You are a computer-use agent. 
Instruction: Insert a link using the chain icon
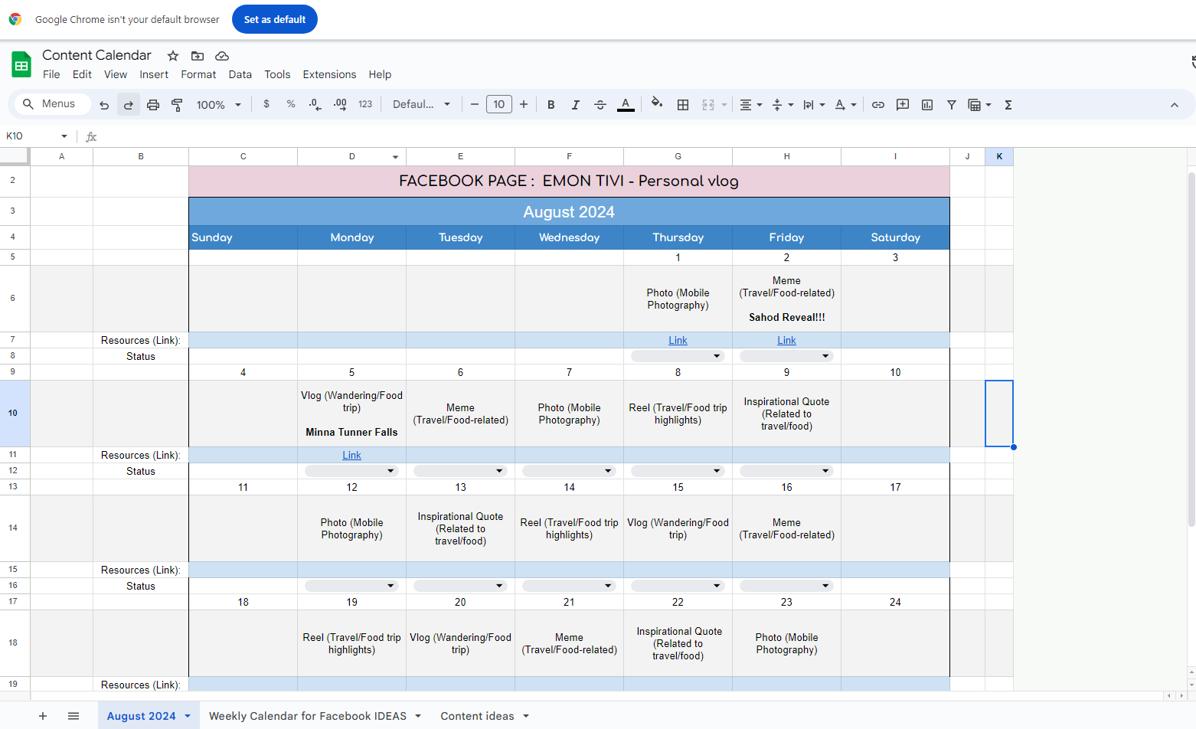878,105
